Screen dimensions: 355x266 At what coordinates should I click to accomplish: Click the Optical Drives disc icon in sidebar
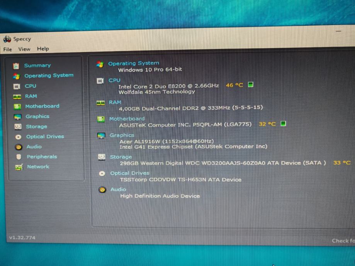(18, 137)
